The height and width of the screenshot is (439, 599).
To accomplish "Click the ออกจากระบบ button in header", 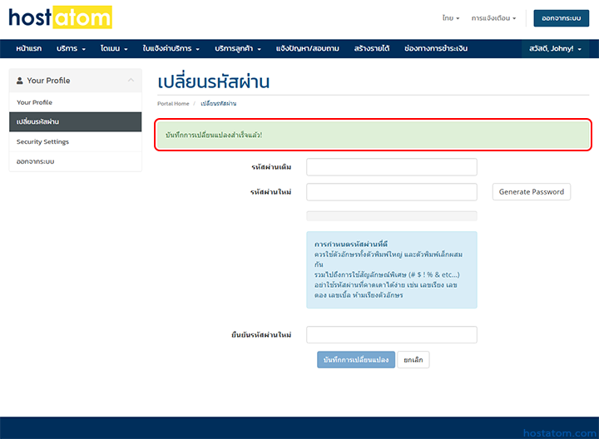I will tap(561, 17).
